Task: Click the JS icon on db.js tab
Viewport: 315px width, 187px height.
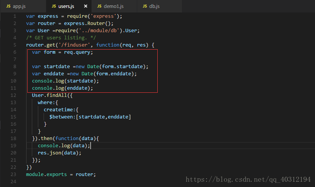Action: tap(145, 6)
